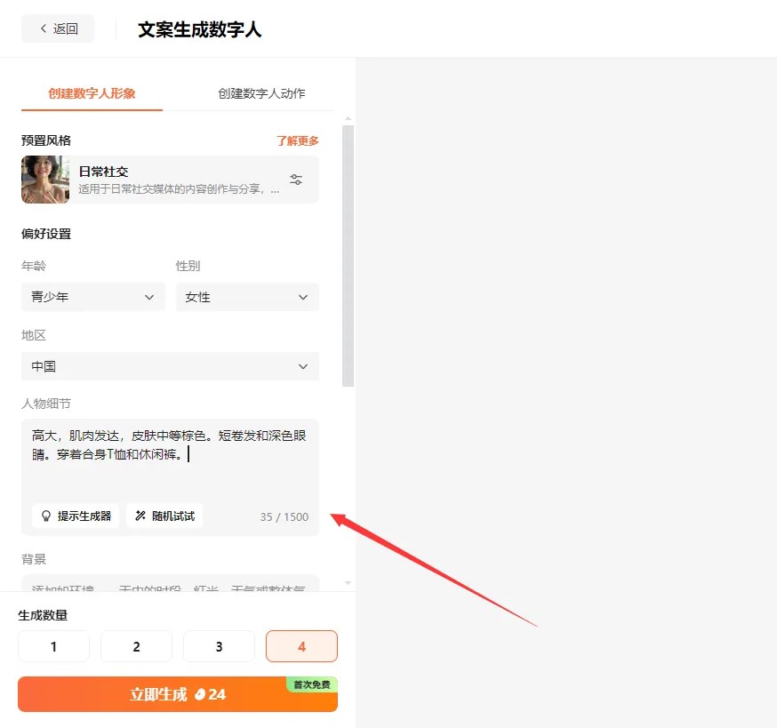Click the 提示生成器 button
The width and height of the screenshot is (777, 728).
(x=76, y=516)
